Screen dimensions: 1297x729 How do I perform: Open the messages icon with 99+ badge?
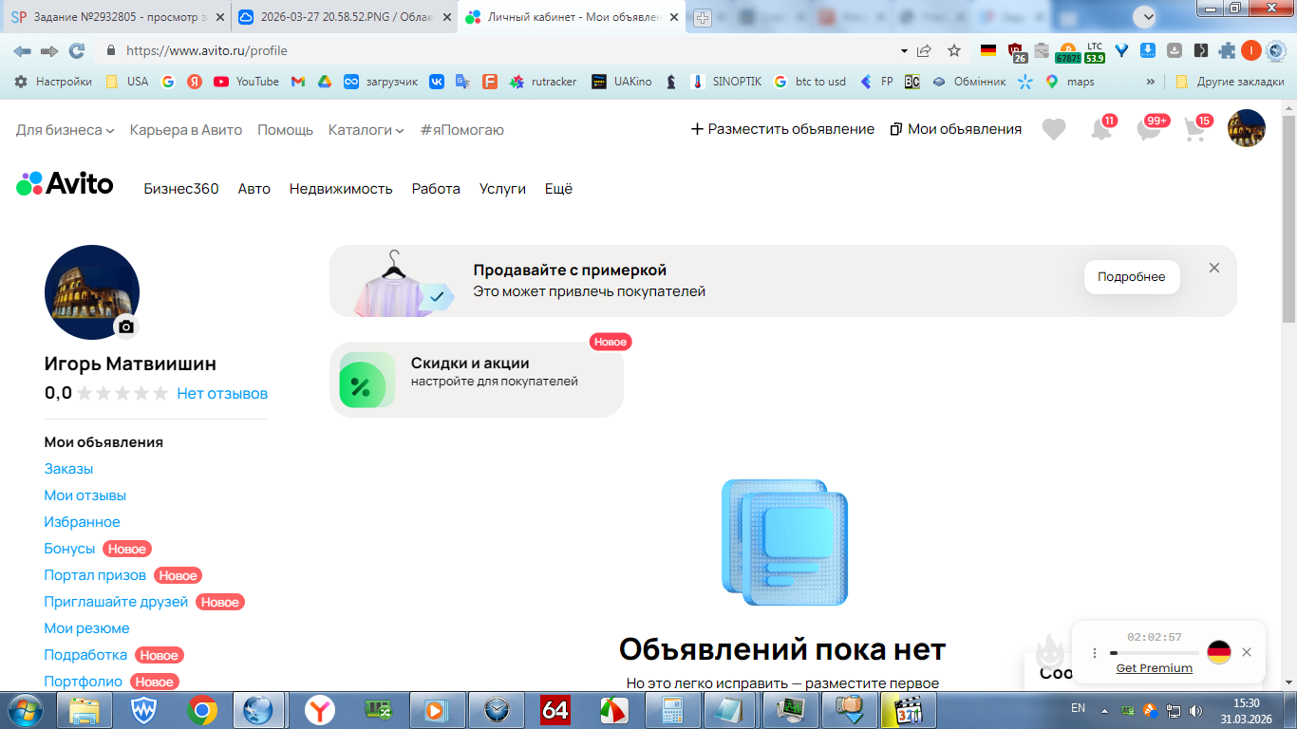(1150, 129)
